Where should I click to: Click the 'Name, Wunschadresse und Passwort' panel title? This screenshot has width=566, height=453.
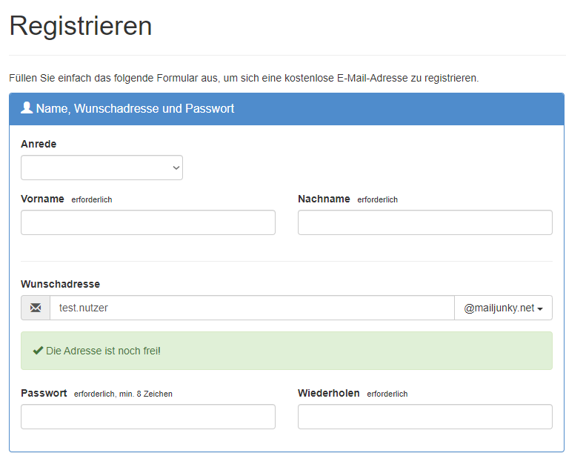(x=135, y=108)
